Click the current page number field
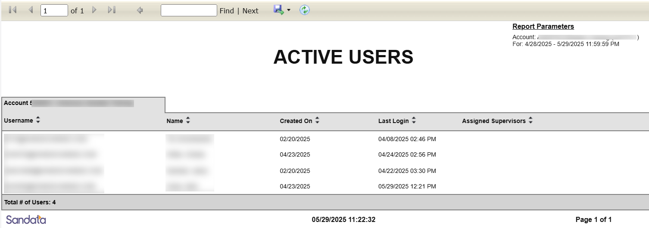 [54, 11]
